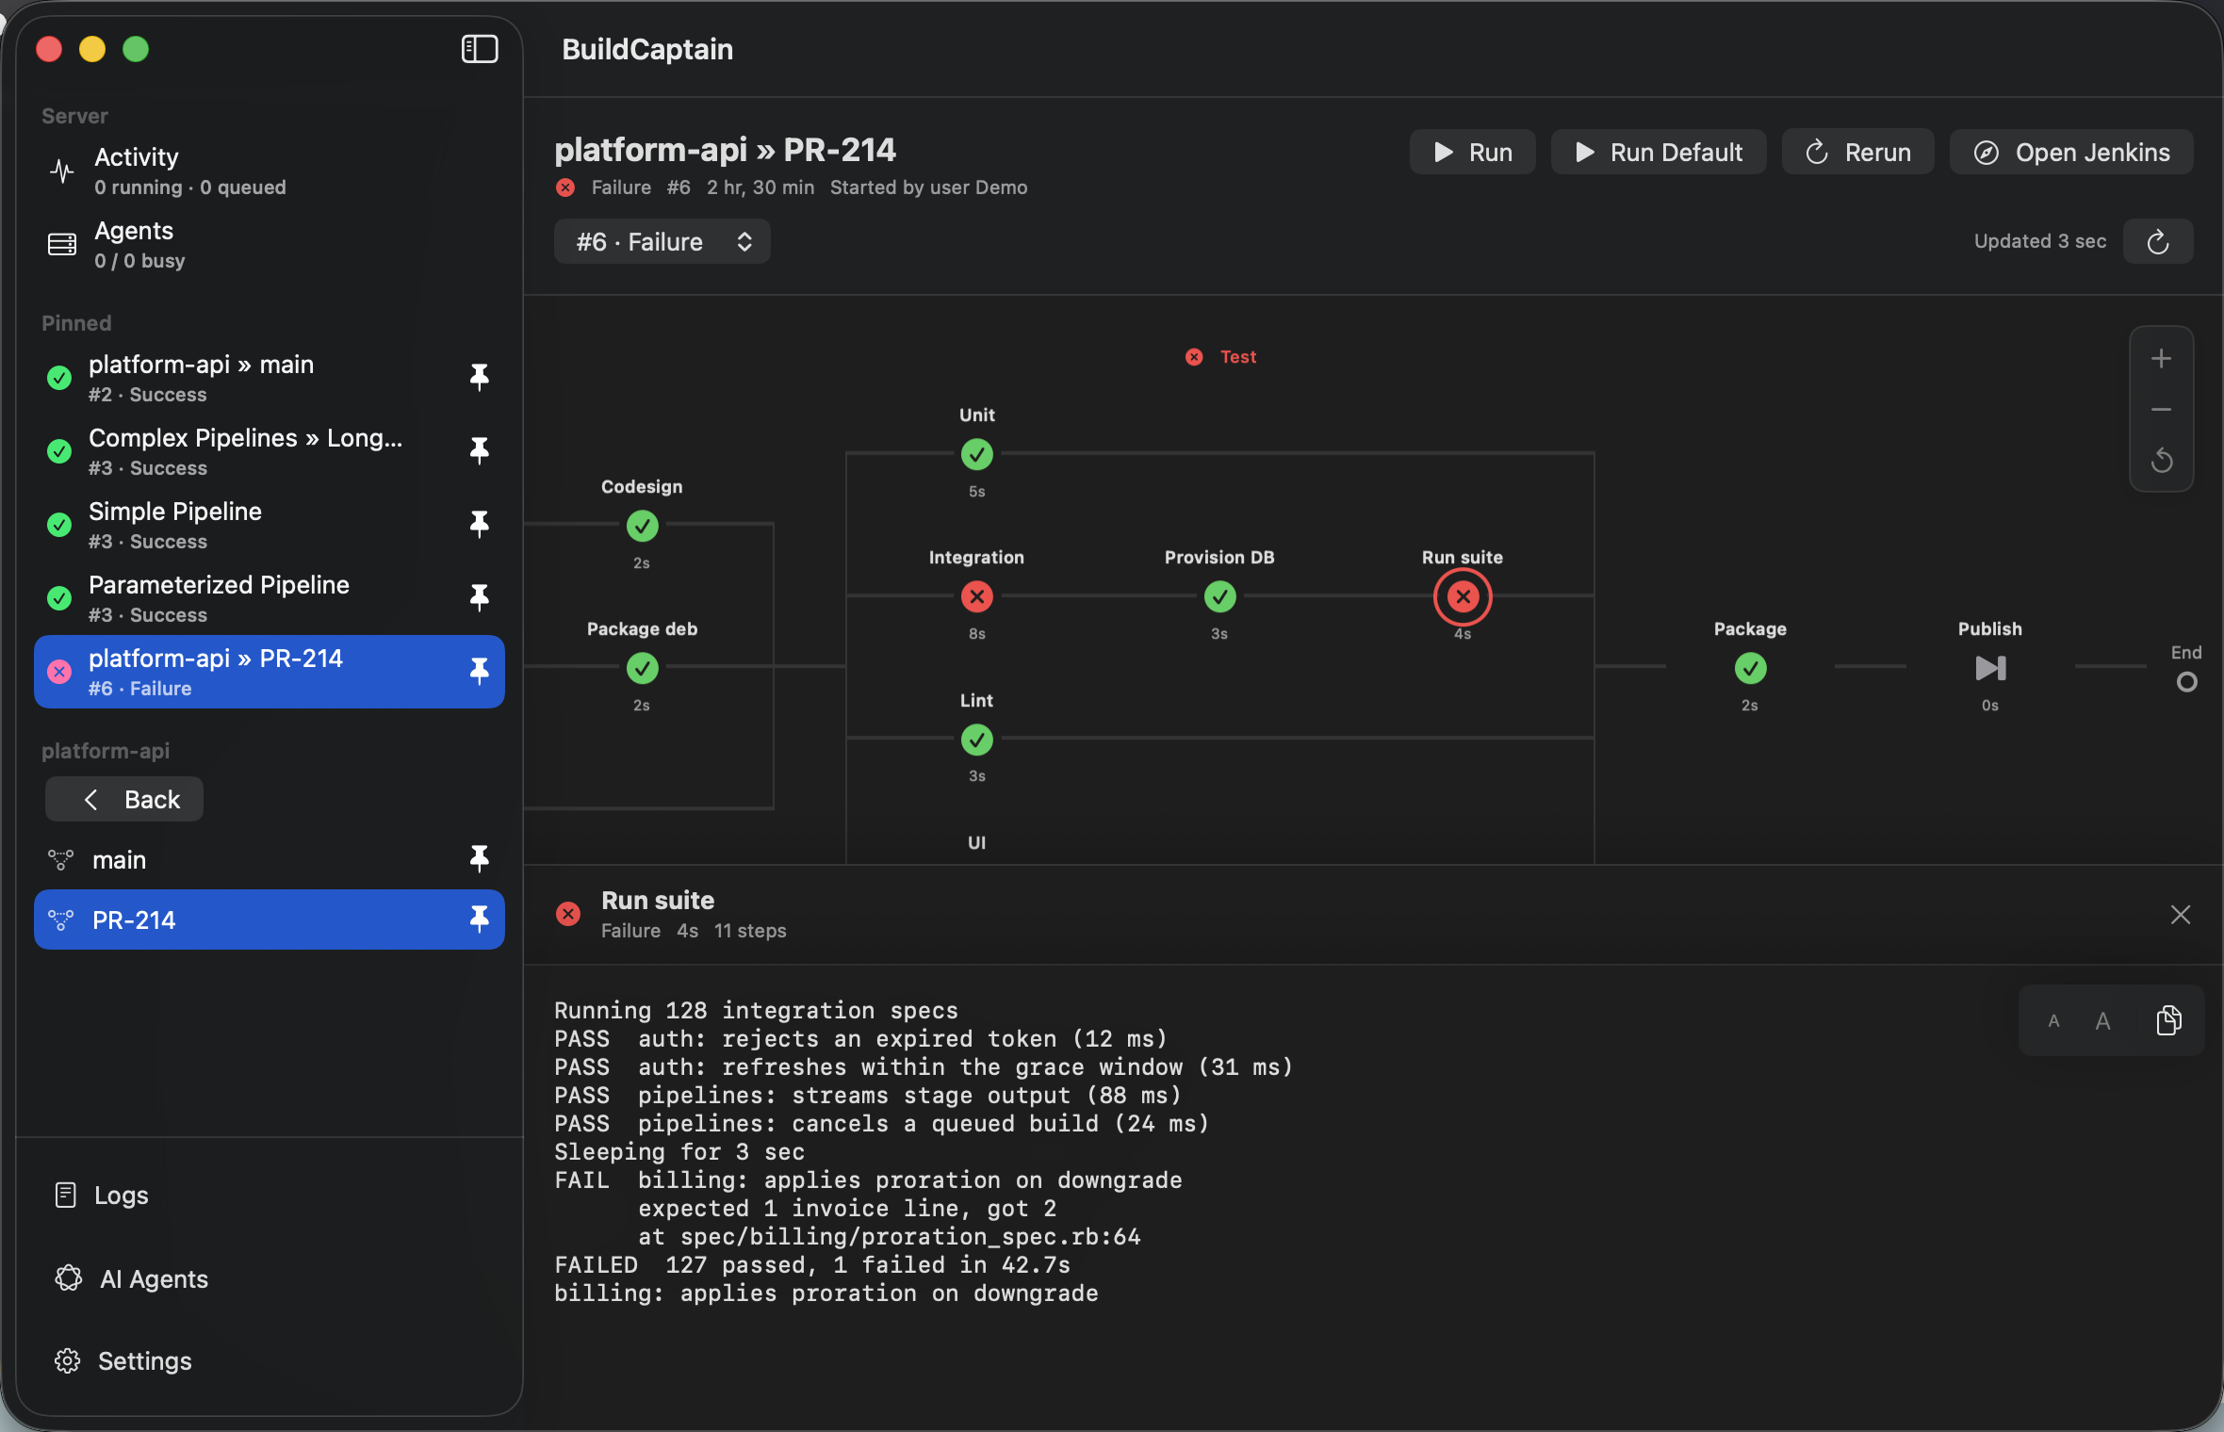Viewport: 2224px width, 1432px height.
Task: Open the Activity server view
Action: (x=269, y=171)
